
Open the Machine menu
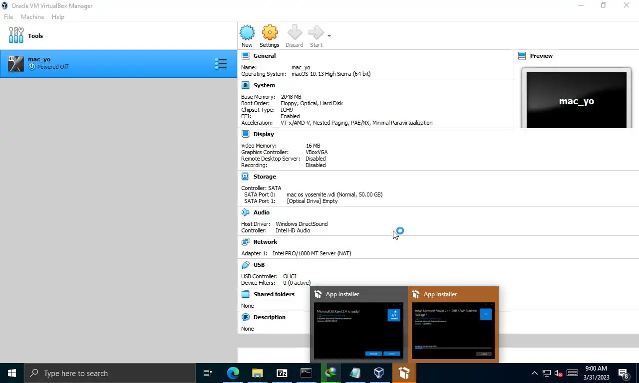point(32,17)
